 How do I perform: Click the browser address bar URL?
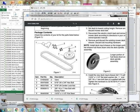pyautogui.click(x=55, y=19)
